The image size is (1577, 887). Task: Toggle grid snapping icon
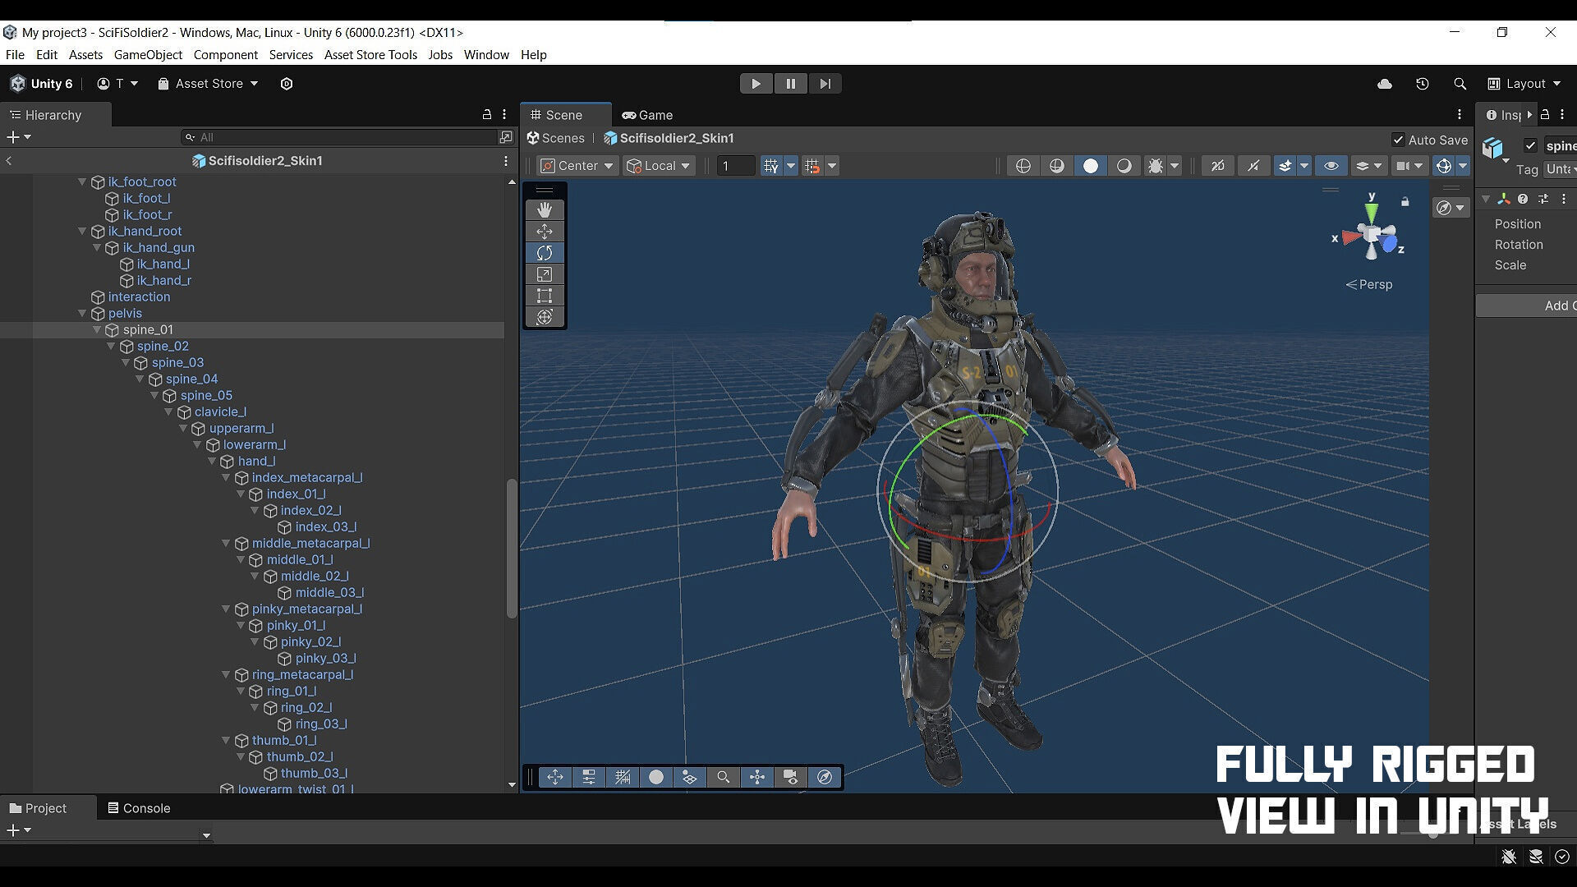tap(770, 166)
